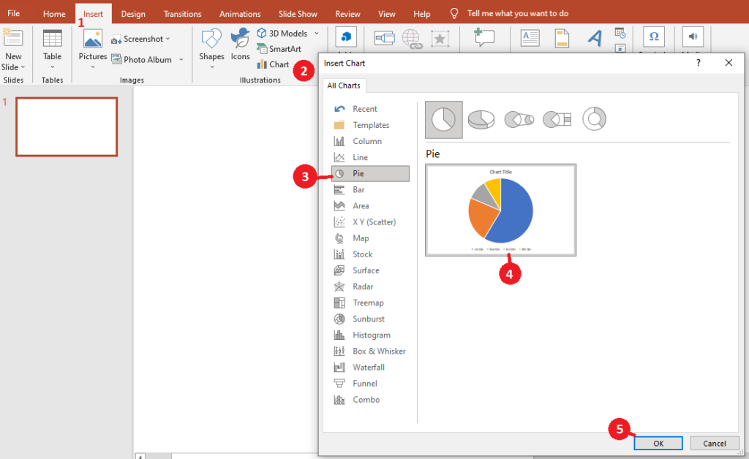
Task: Insert a WordArt element
Action: 594,36
